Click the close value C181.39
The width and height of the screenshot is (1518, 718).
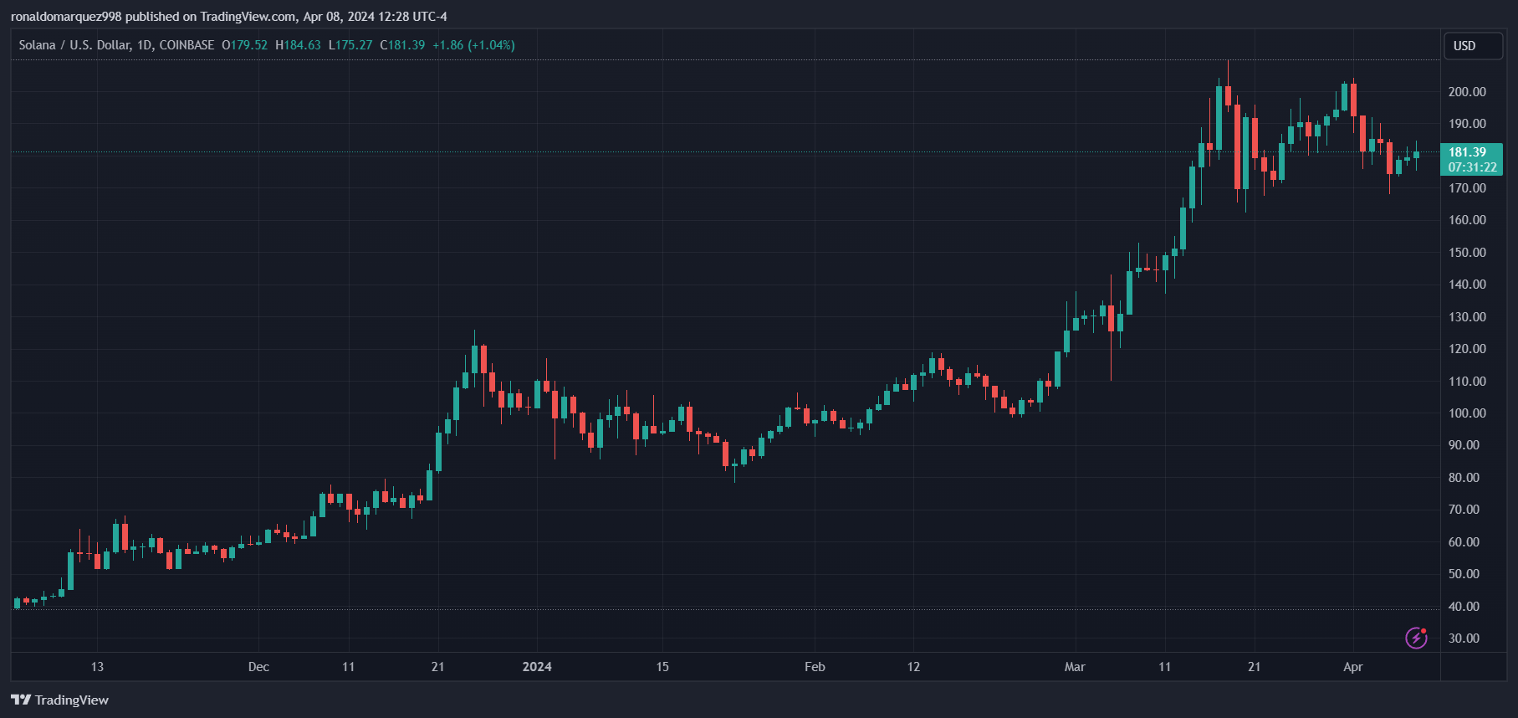coord(402,45)
